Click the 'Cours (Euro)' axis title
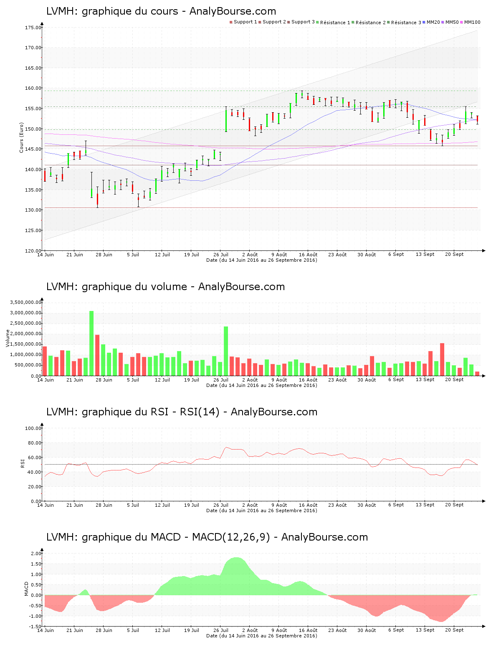 tap(21, 137)
